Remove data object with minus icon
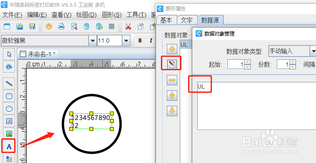316x163 pixels. click(172, 80)
